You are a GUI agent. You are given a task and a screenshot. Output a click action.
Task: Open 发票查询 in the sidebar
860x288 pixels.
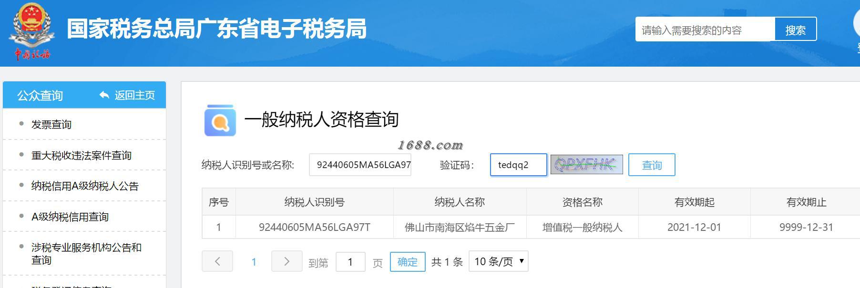tap(51, 124)
